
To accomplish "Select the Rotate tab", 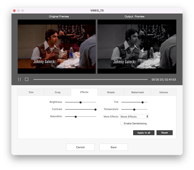I will (x=111, y=92).
